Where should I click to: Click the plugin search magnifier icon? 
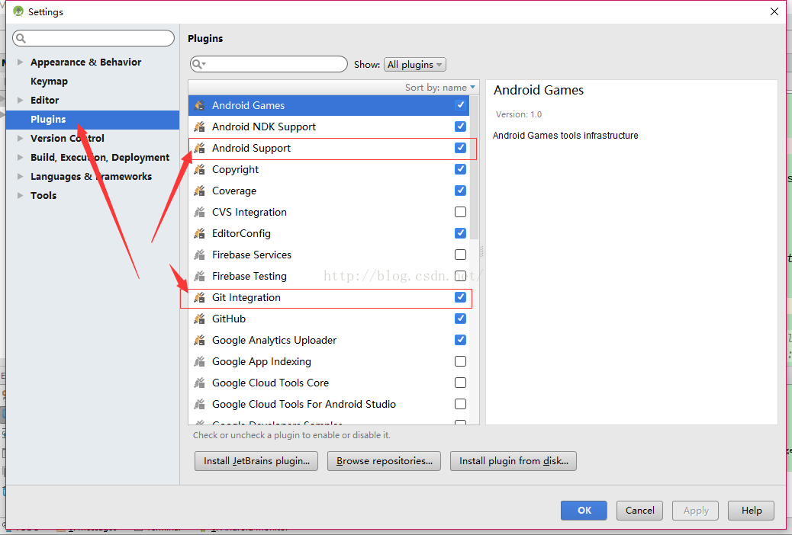point(198,64)
